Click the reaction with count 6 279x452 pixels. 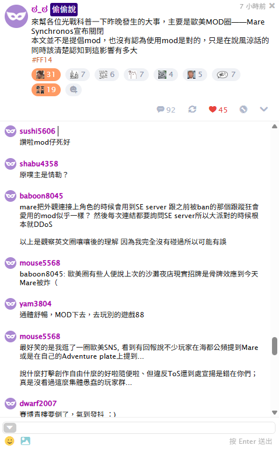pyautogui.click(x=106, y=75)
